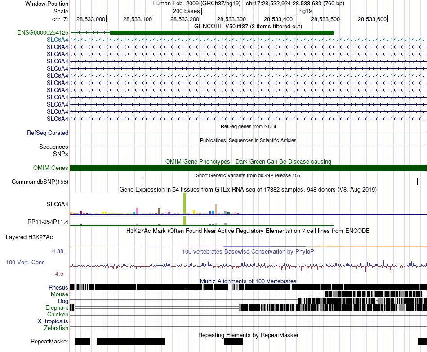
Task: Click the 4.88 conservation maximum value
Action: point(58,251)
